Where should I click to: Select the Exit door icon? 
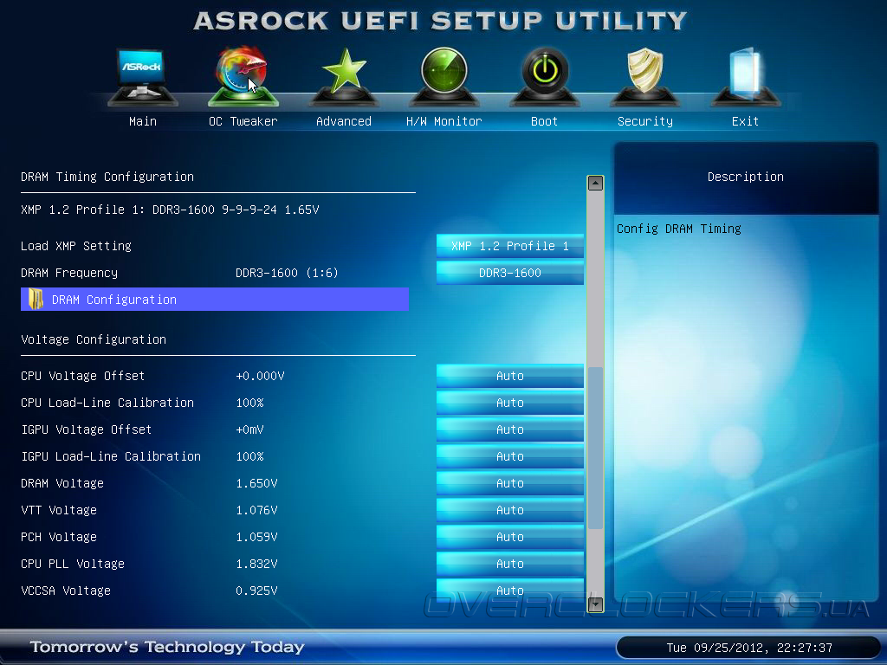(745, 76)
